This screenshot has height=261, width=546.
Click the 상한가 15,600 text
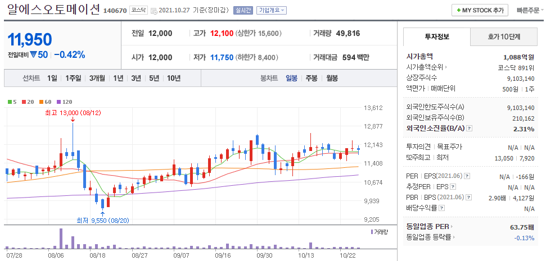pyautogui.click(x=259, y=34)
